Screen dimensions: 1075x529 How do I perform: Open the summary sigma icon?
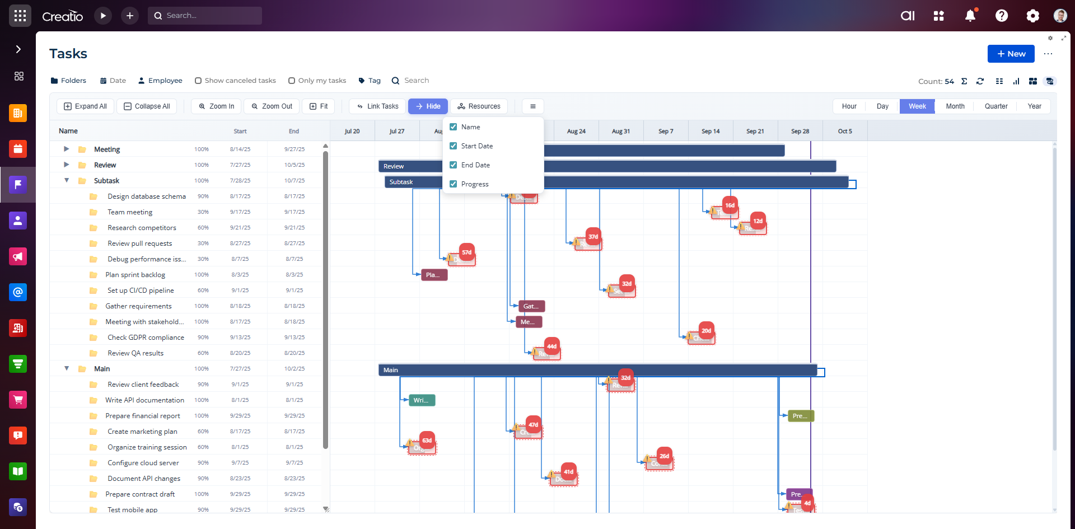964,81
